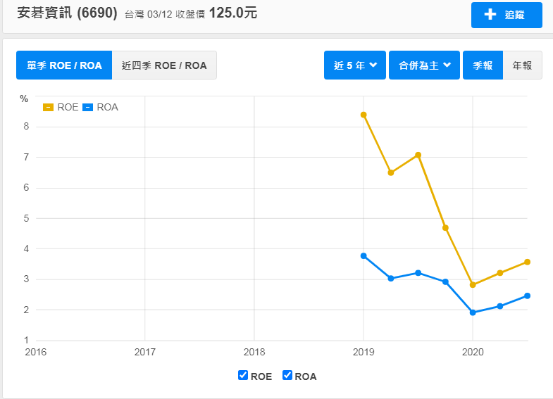This screenshot has height=399, width=553.
Task: Click the first ROE data point at 2019
Action: click(x=364, y=115)
